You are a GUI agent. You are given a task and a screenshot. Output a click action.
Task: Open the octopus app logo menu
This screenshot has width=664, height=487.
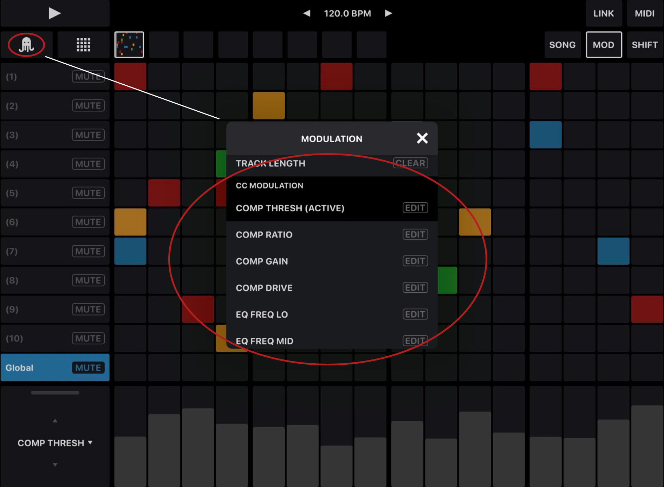(28, 45)
